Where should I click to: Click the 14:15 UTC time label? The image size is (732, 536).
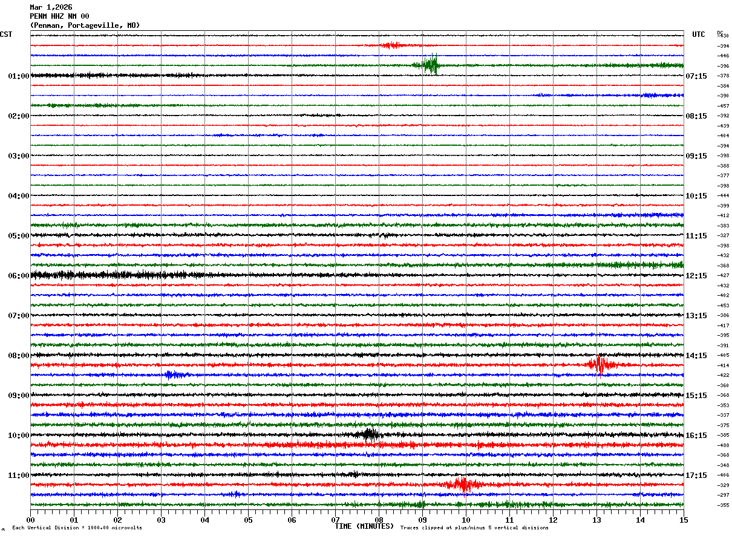pos(696,356)
